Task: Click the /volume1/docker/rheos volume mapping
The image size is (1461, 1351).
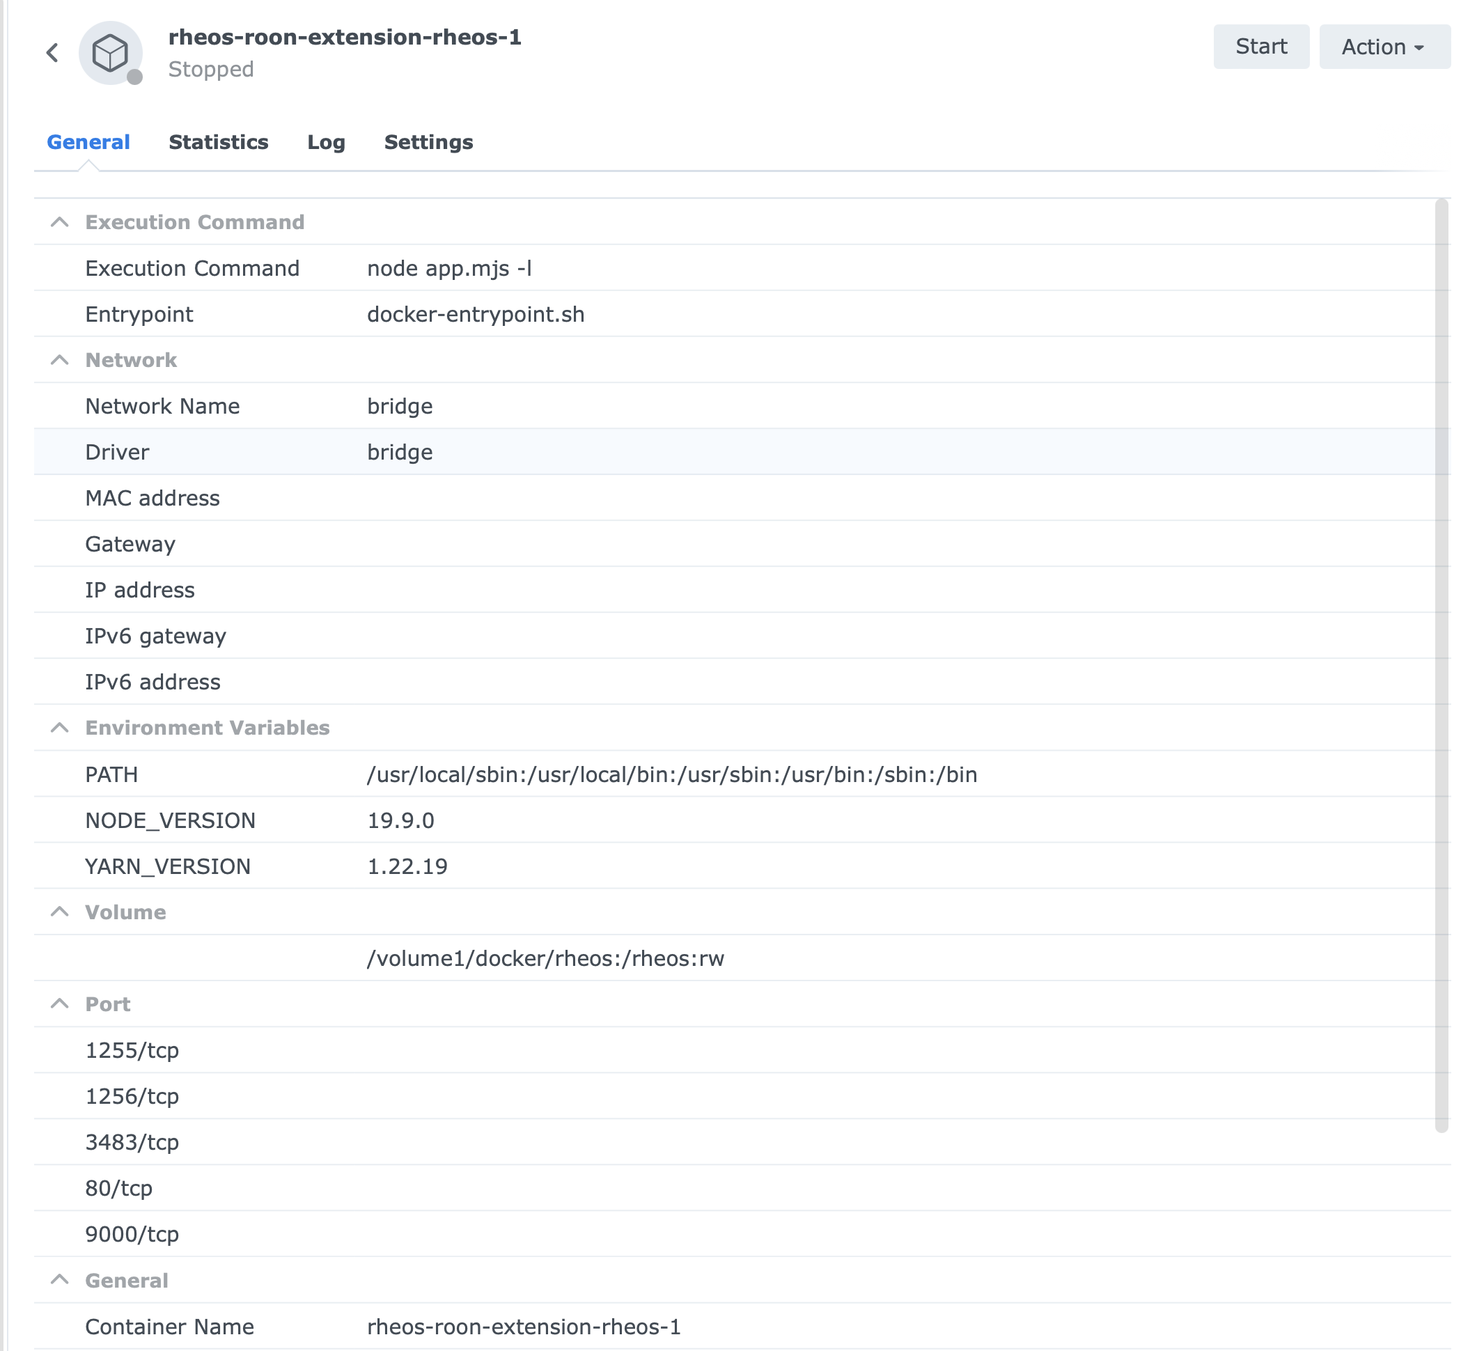Action: [545, 958]
